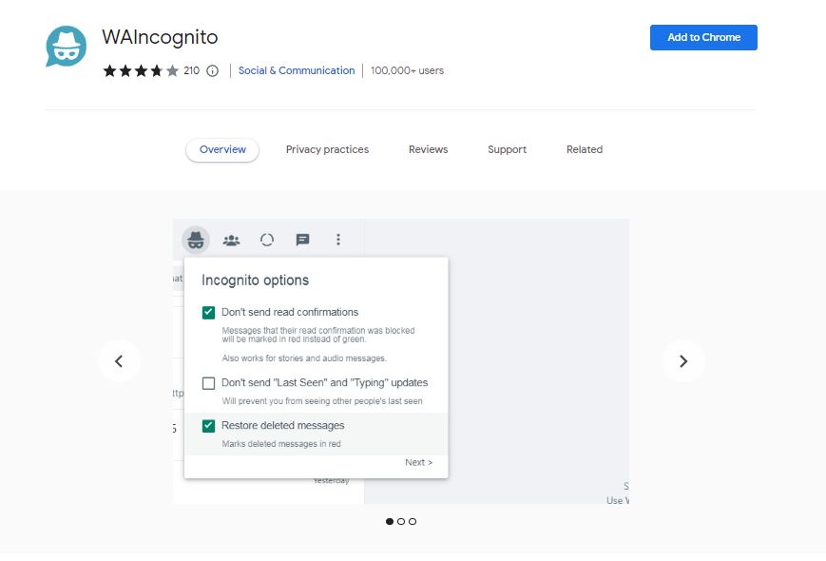
Task: Click the Add to Chrome button
Action: point(703,37)
